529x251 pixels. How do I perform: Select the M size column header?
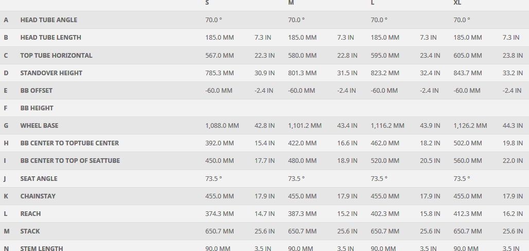pyautogui.click(x=291, y=3)
